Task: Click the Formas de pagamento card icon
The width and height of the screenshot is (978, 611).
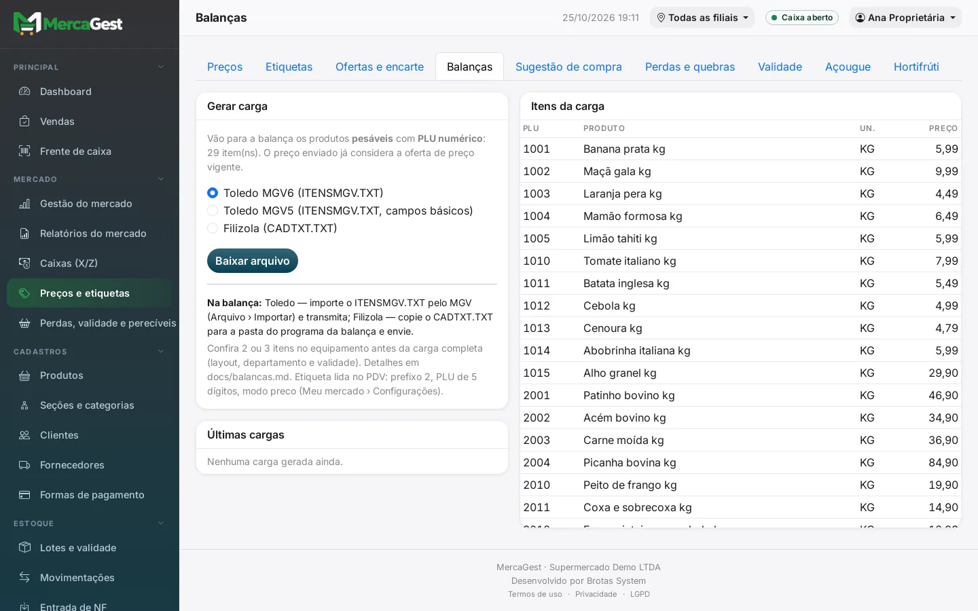Action: [x=24, y=495]
